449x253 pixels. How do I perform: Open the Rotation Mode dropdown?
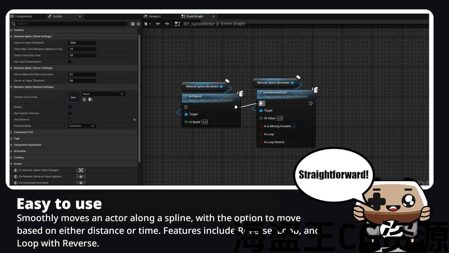coord(82,126)
